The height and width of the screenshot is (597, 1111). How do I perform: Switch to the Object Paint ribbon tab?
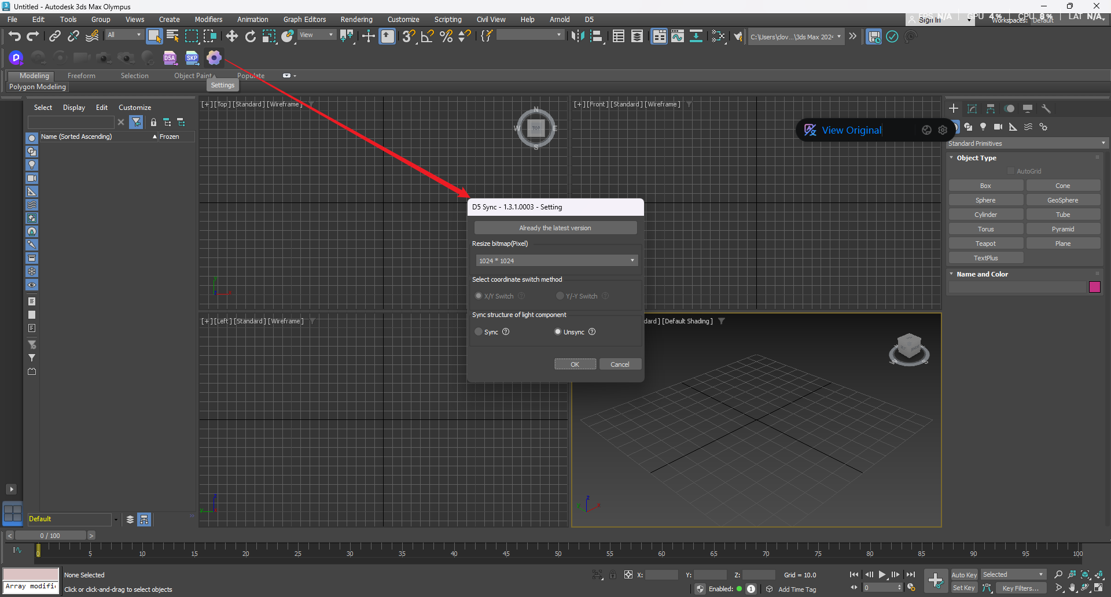(194, 76)
